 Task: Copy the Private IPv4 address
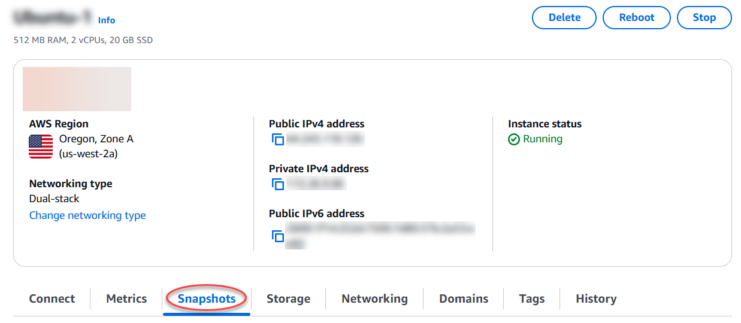(x=277, y=184)
